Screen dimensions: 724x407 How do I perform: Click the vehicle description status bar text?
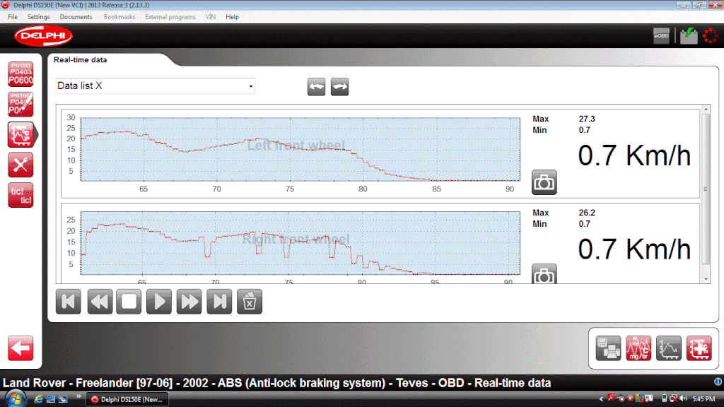click(x=276, y=383)
